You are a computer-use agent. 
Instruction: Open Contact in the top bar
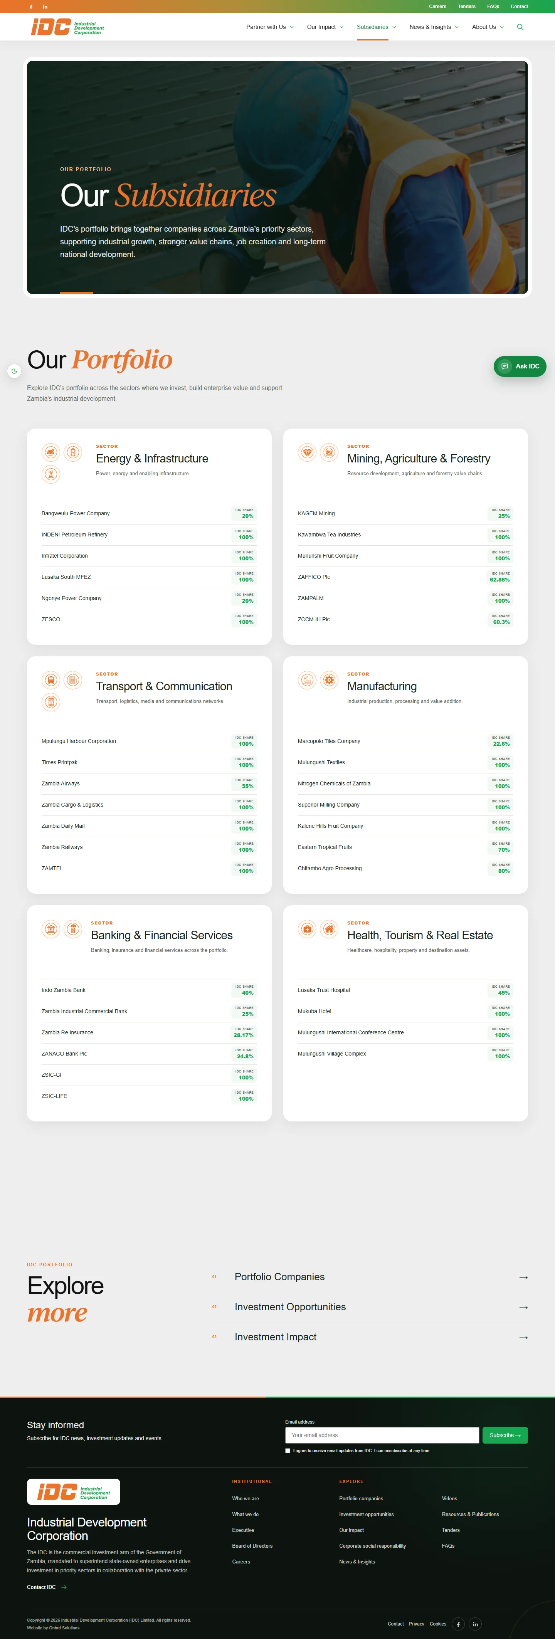520,7
